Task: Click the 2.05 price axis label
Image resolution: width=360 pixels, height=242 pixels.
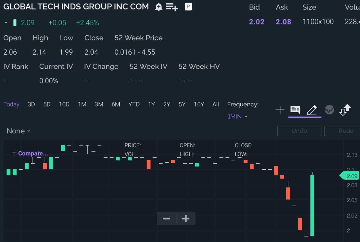Action: click(x=352, y=200)
